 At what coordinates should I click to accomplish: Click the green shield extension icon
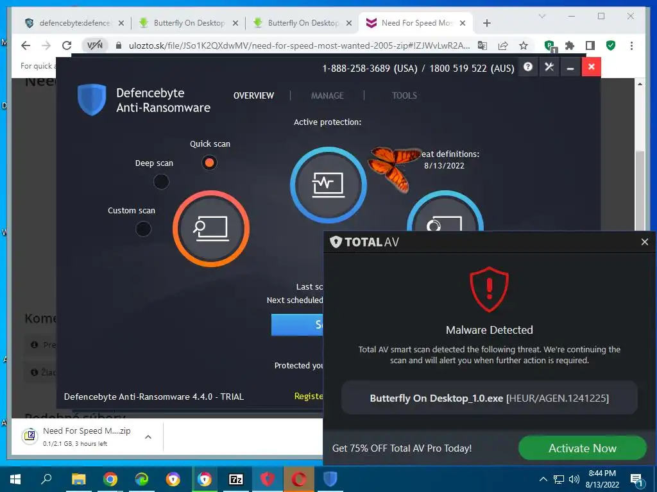click(x=611, y=45)
